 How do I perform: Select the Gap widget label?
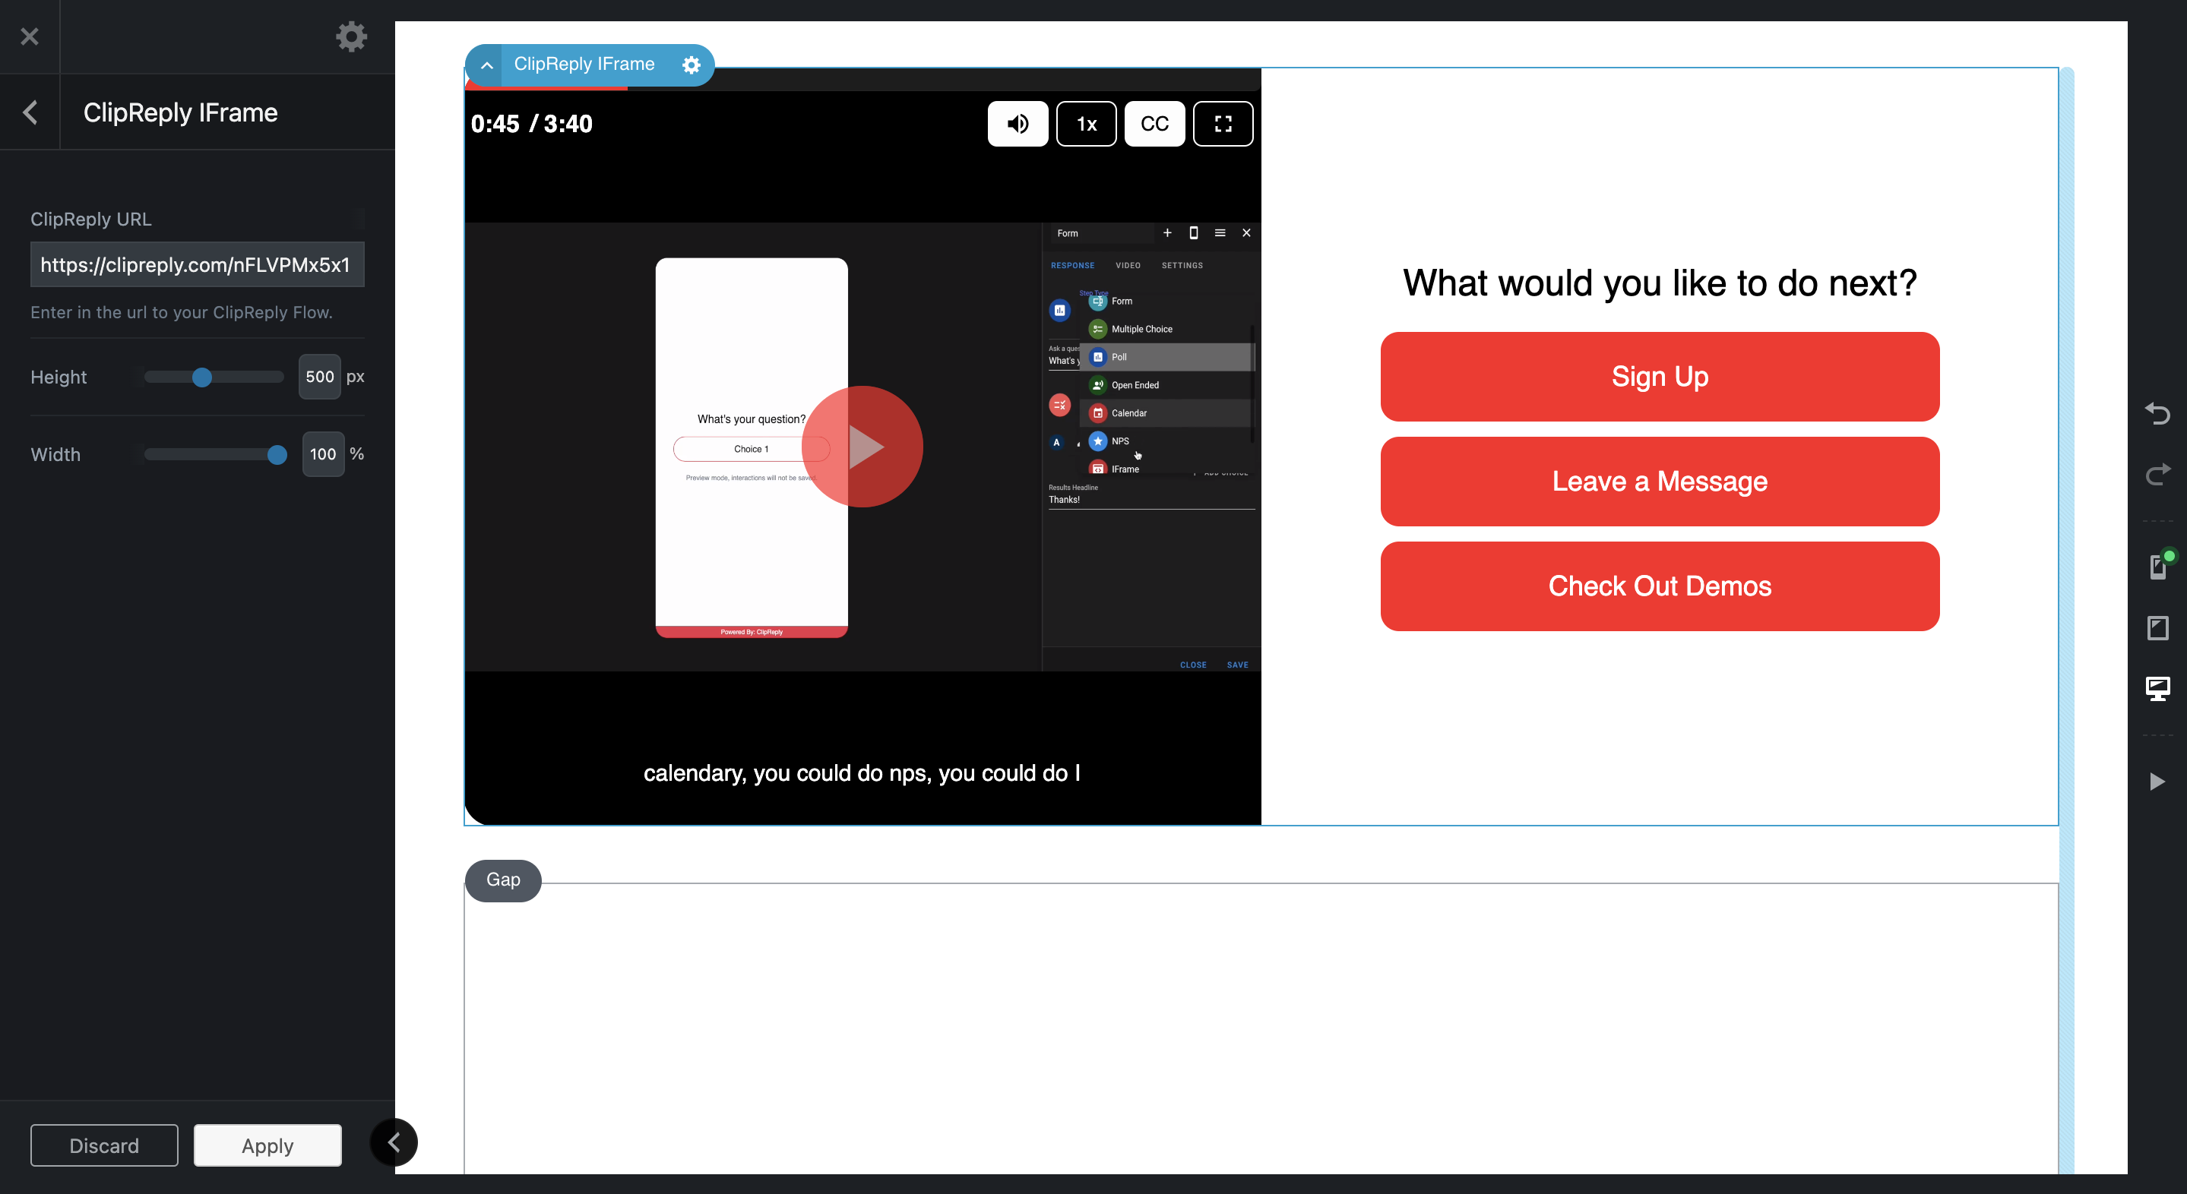502,880
